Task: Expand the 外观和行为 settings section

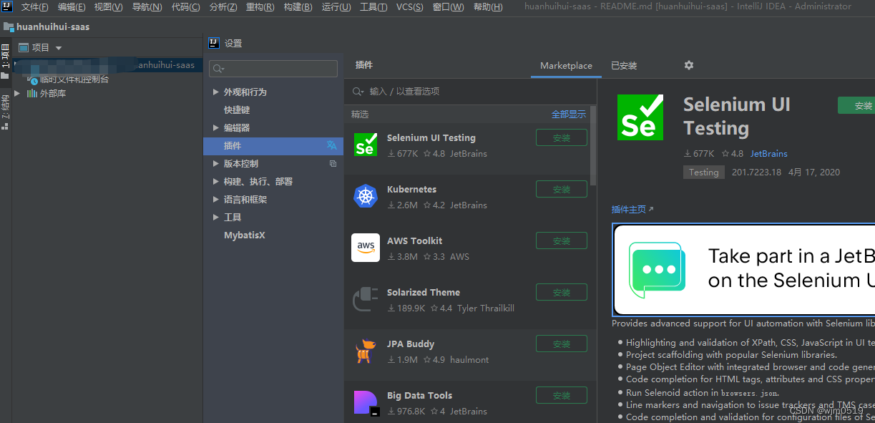Action: coord(216,92)
